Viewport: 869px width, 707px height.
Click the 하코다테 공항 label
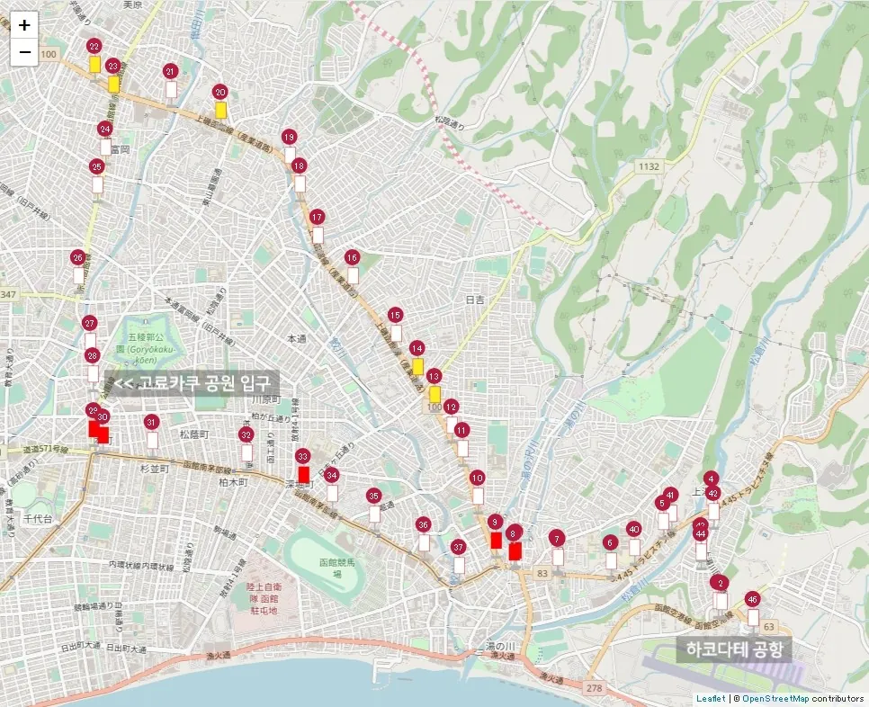pyautogui.click(x=734, y=649)
